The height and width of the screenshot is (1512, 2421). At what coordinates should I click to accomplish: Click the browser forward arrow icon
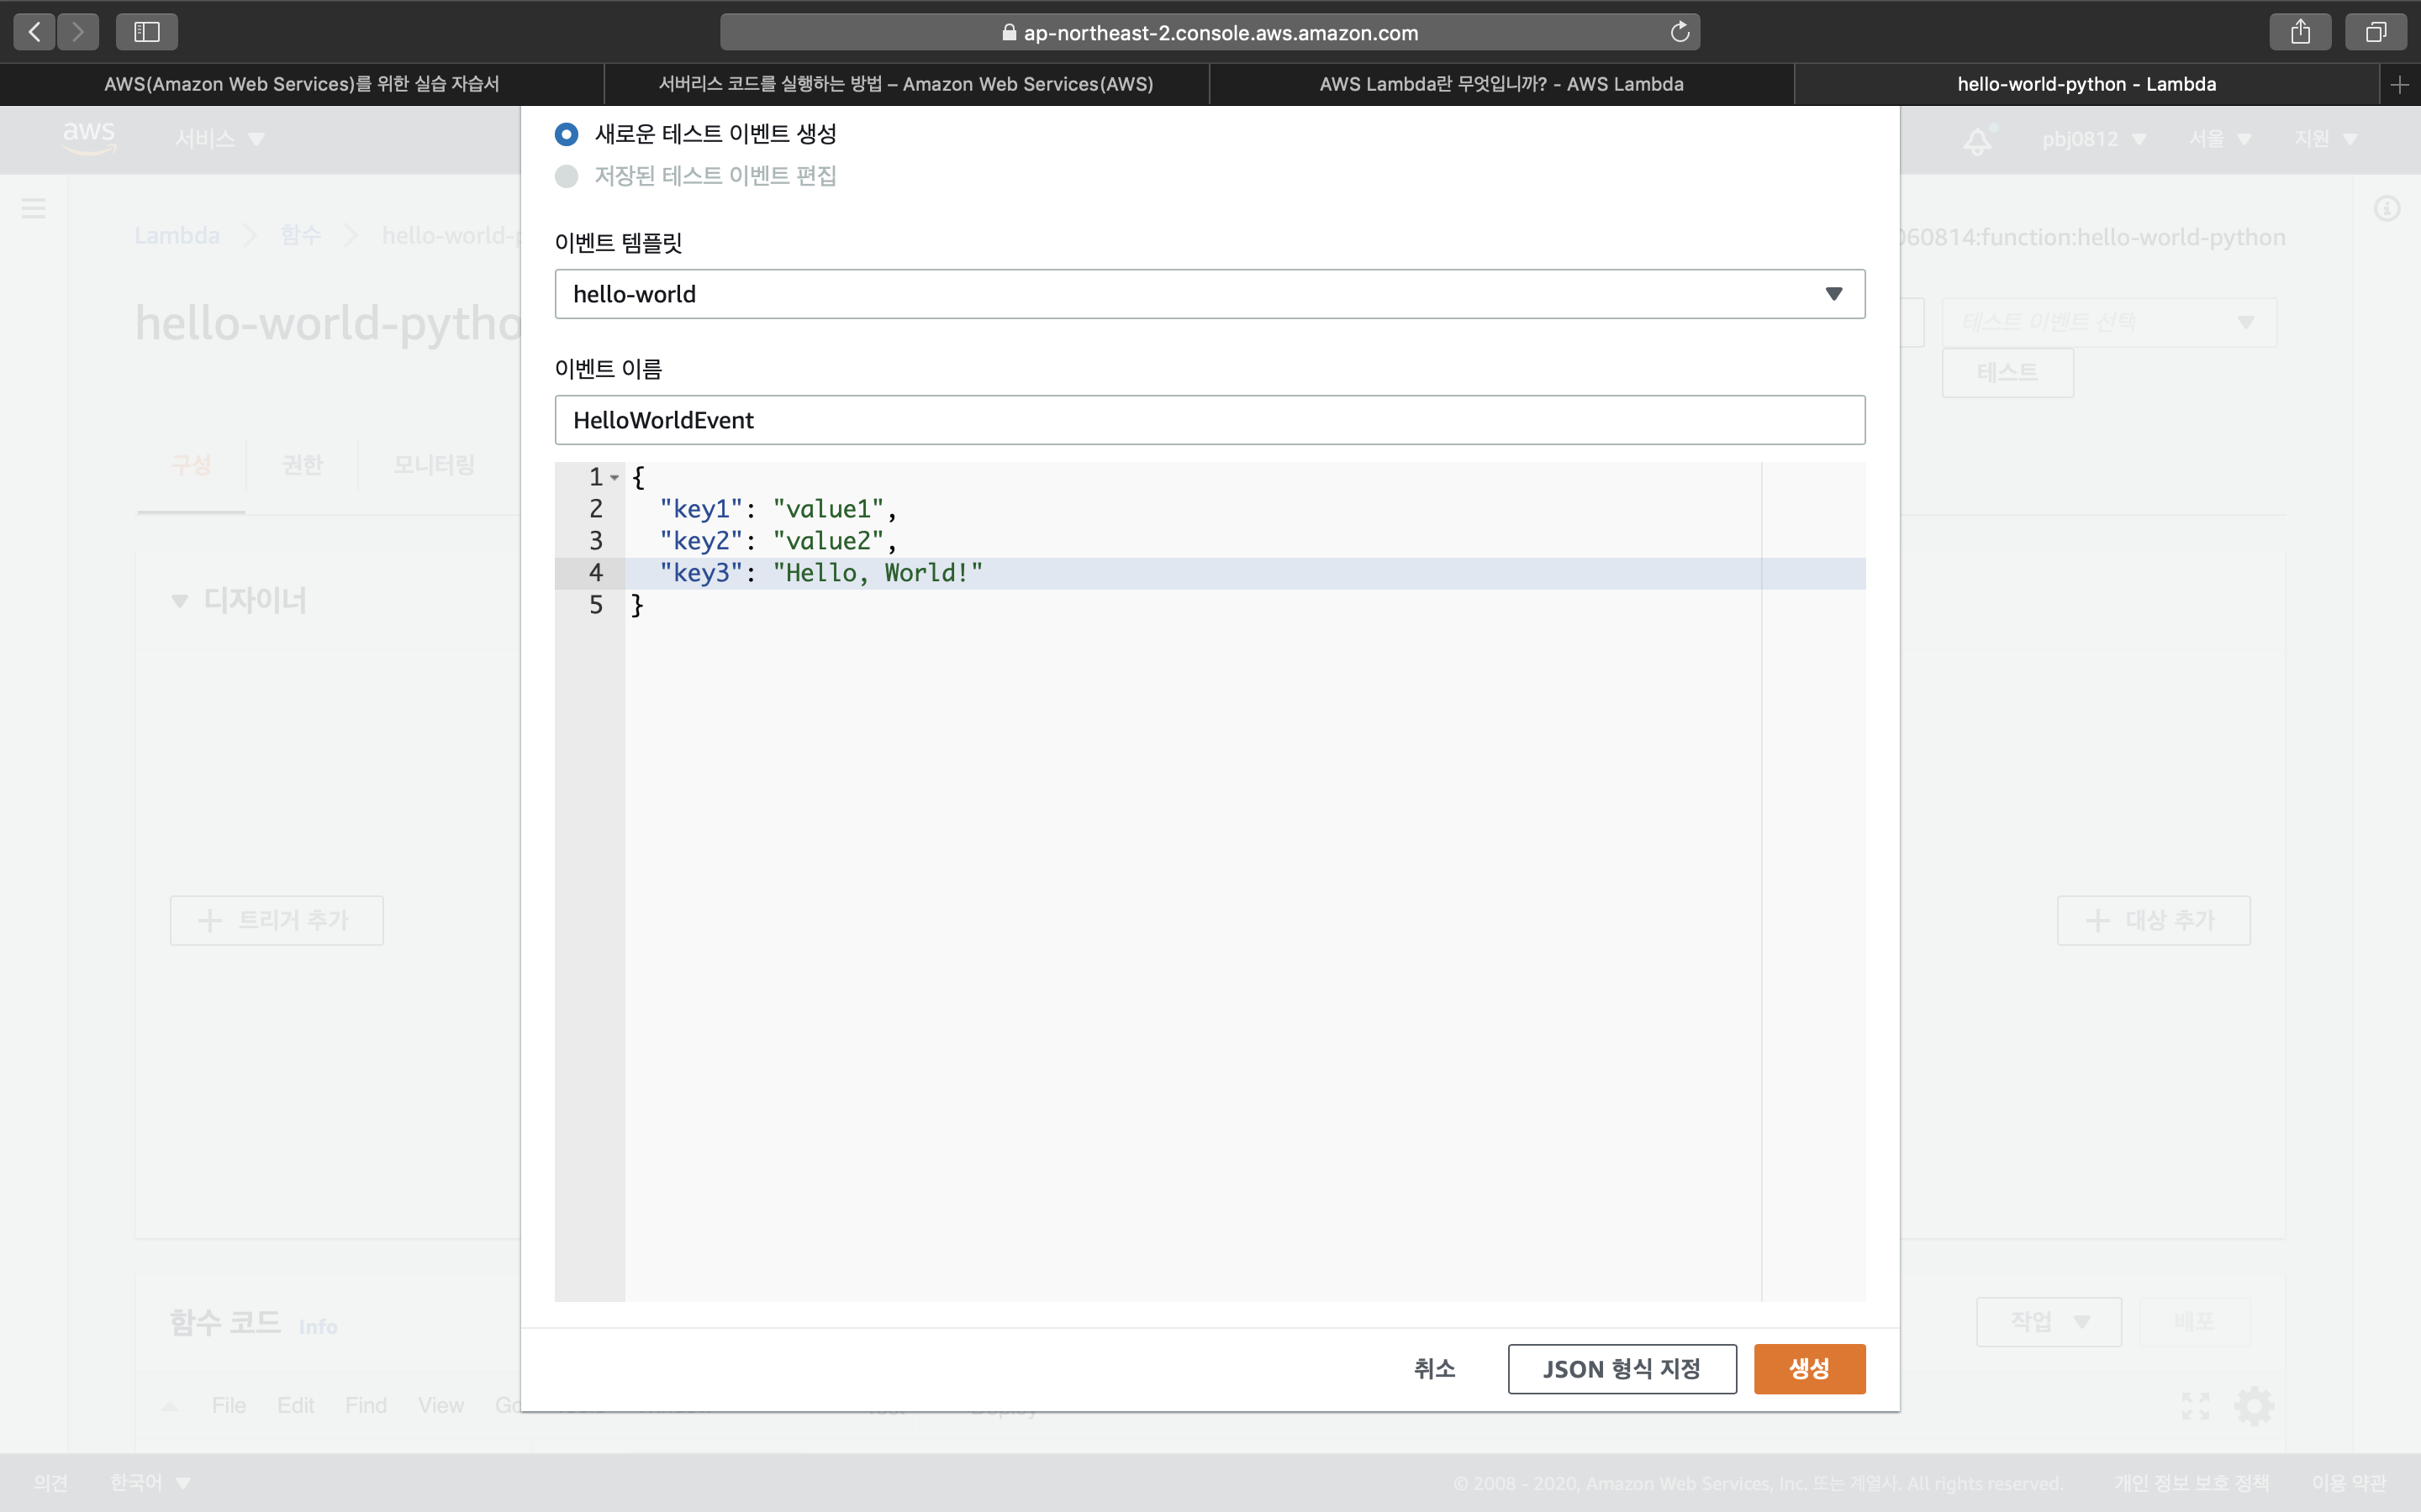(78, 32)
